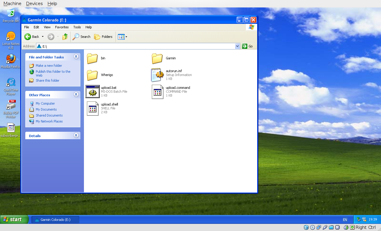Click the 'My Documents' link
This screenshot has width=381, height=231.
(46, 109)
